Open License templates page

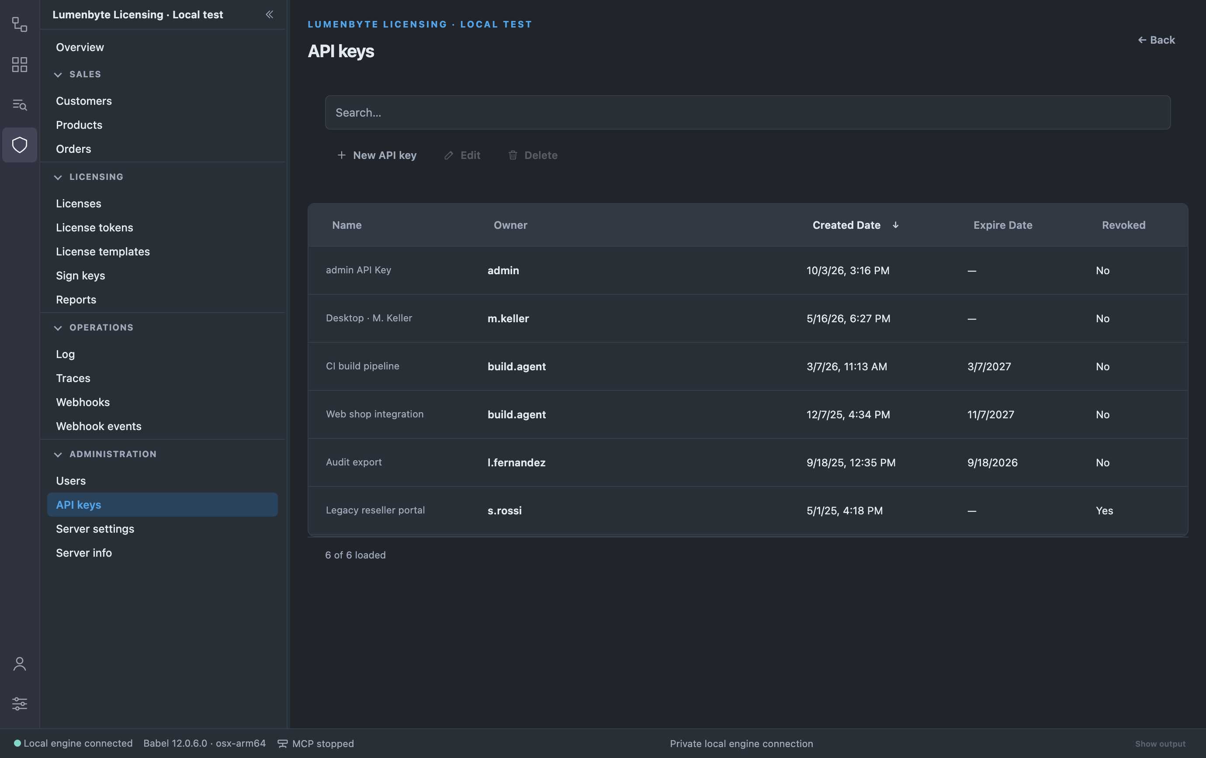(162, 252)
